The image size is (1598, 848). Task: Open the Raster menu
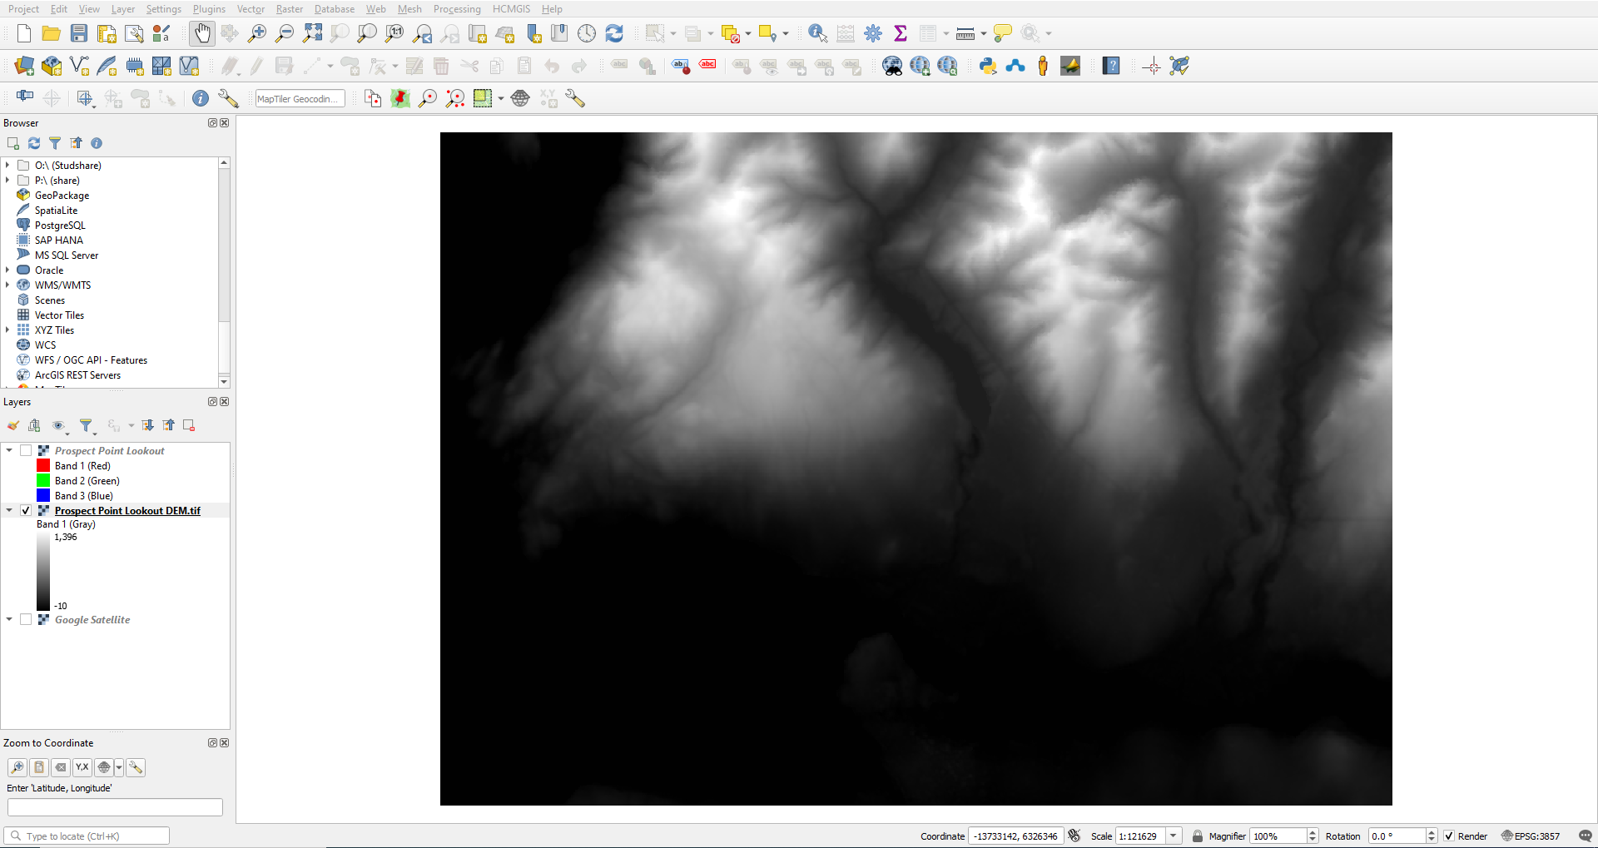[x=289, y=9]
